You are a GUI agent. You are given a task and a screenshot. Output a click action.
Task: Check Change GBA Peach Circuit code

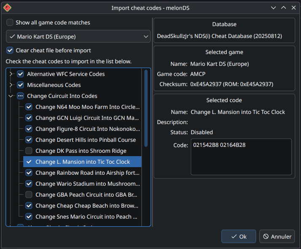tap(29, 195)
